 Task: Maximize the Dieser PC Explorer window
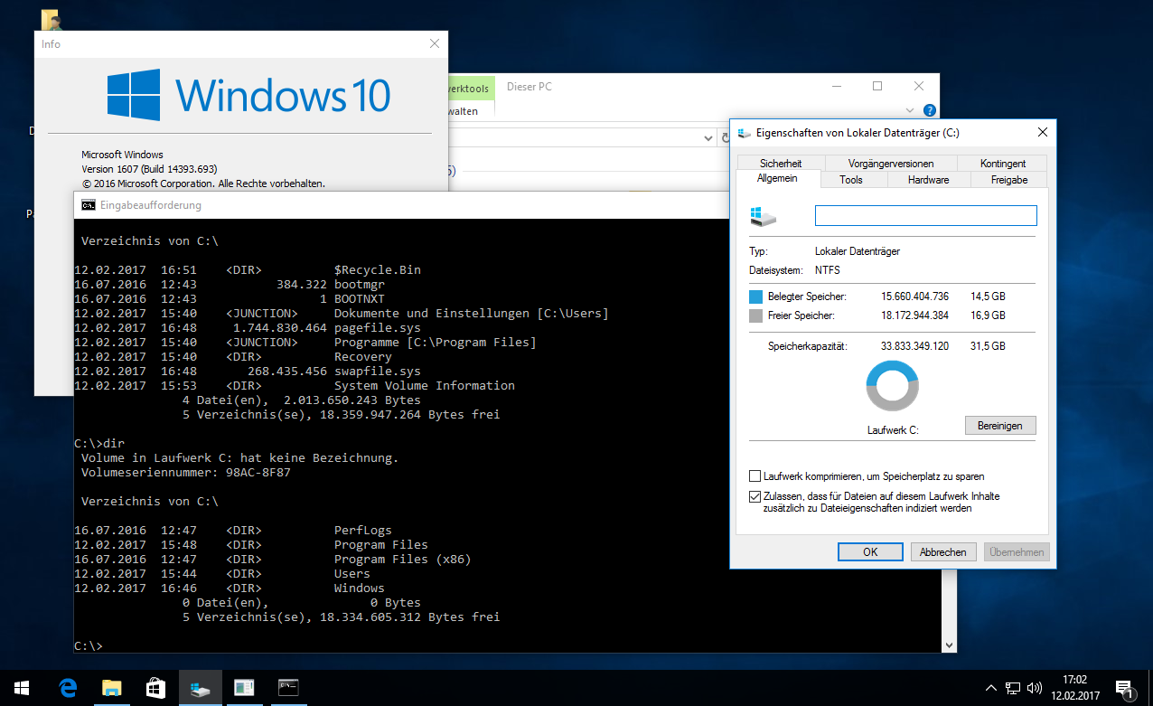(877, 87)
